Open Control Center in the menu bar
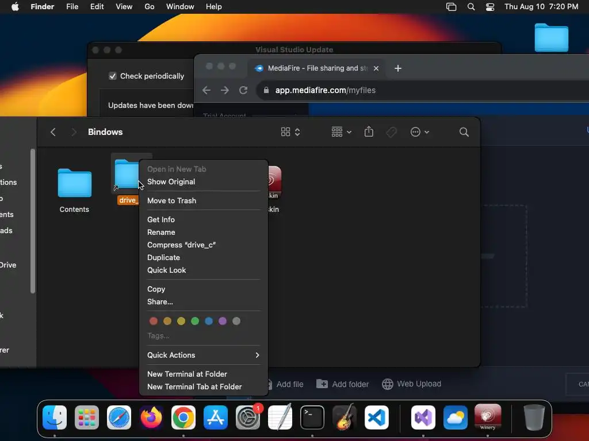Screen dimensions: 589x441 click(x=490, y=7)
